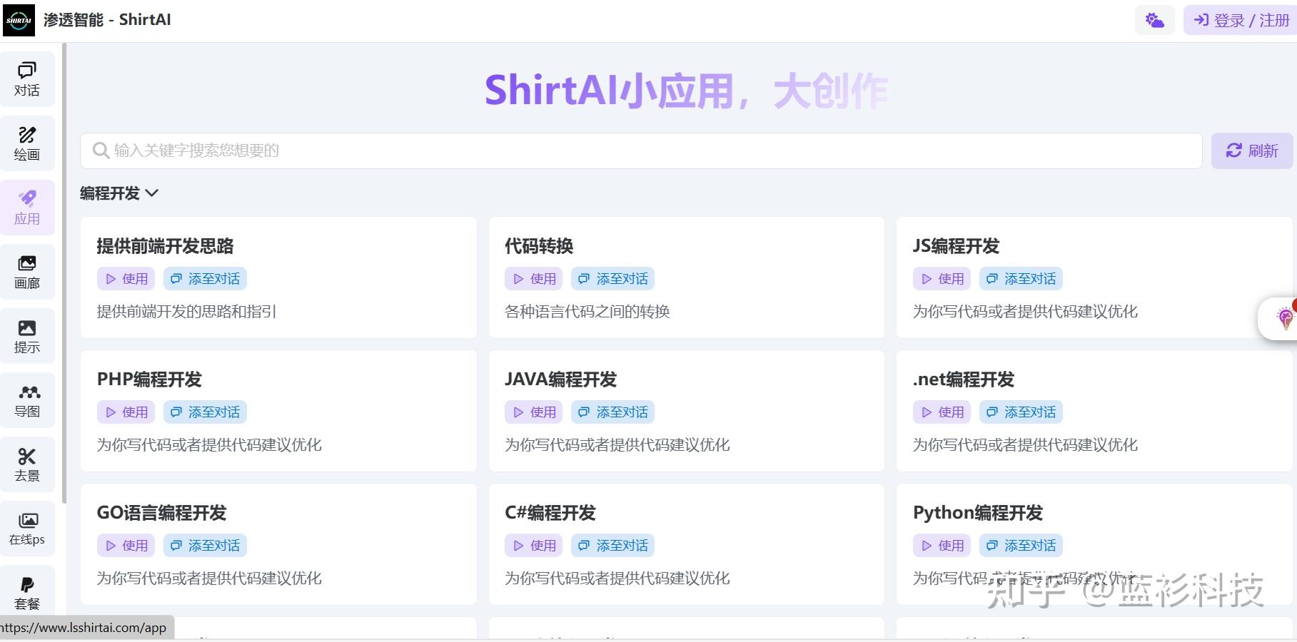The height and width of the screenshot is (642, 1297).
Task: Click the theme settings icon near top right
Action: pos(1154,20)
